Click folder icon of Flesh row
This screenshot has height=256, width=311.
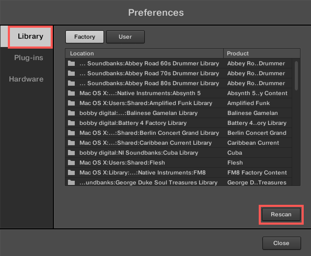pyautogui.click(x=71, y=162)
